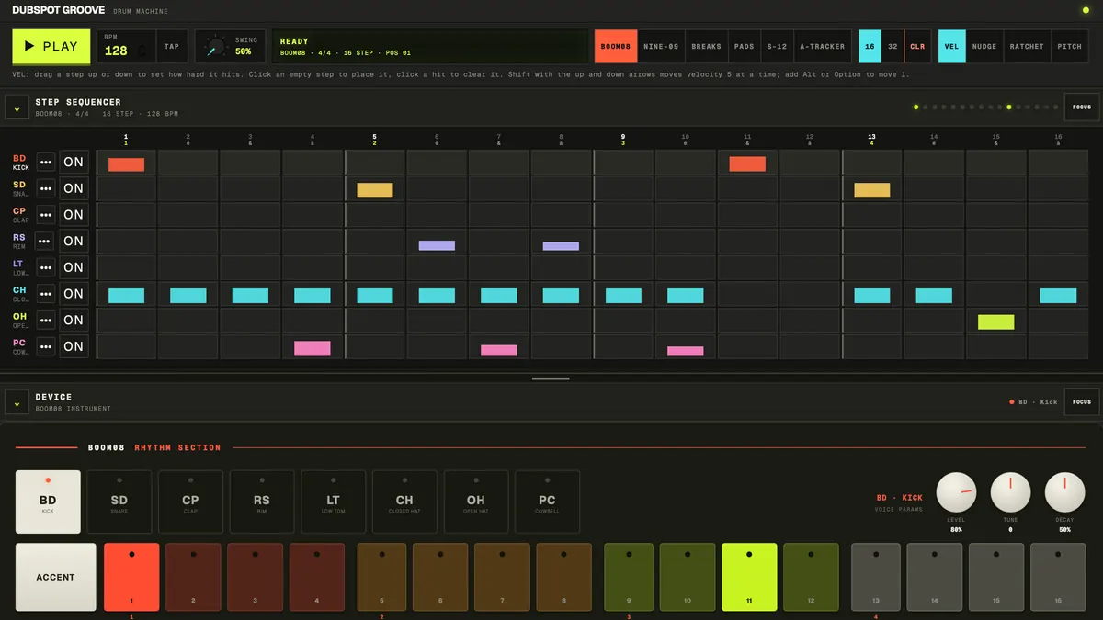This screenshot has width=1103, height=620.
Task: Clear the open hat hit on step 15
Action: coord(995,321)
